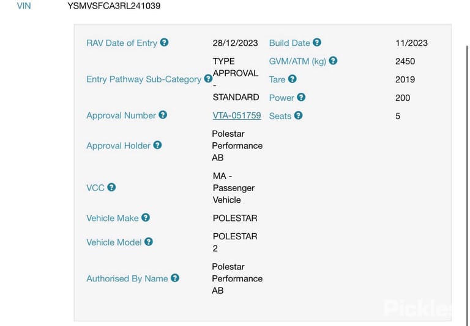The height and width of the screenshot is (326, 470).
Task: Select the VIN number text YSMVSFCA3RL241039
Action: [x=114, y=6]
